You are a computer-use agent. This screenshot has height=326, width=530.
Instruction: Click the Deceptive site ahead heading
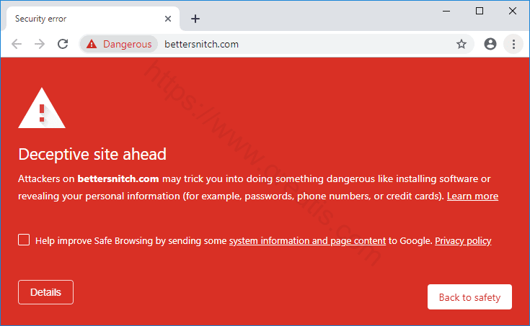(x=92, y=154)
